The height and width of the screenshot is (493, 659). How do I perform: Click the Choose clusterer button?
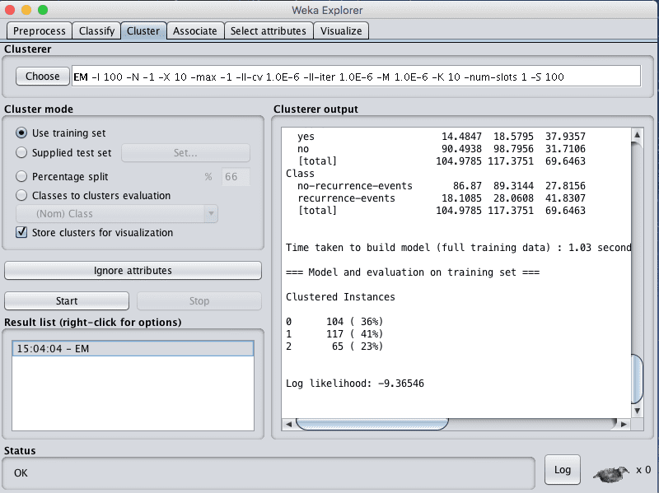coord(43,77)
